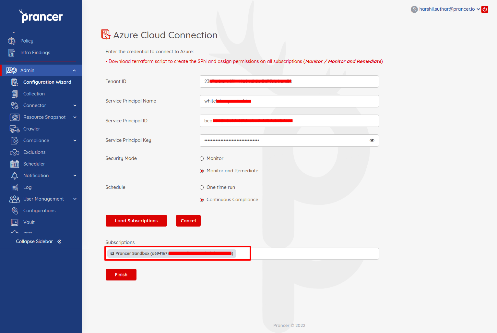
Task: Click the Connector icon
Action: point(15,105)
